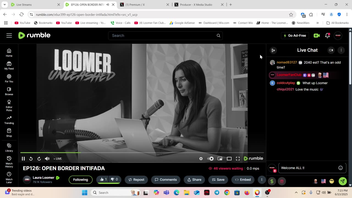The height and width of the screenshot is (198, 352).
Task: Pause the live video
Action: (x=23, y=159)
